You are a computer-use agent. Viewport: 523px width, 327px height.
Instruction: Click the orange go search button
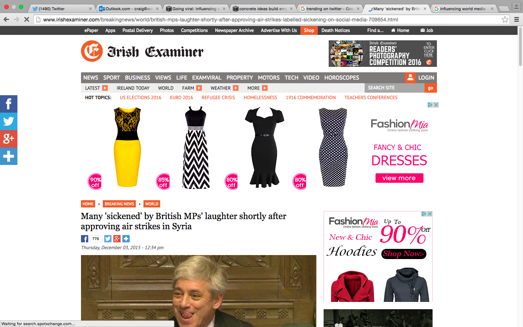pos(430,88)
